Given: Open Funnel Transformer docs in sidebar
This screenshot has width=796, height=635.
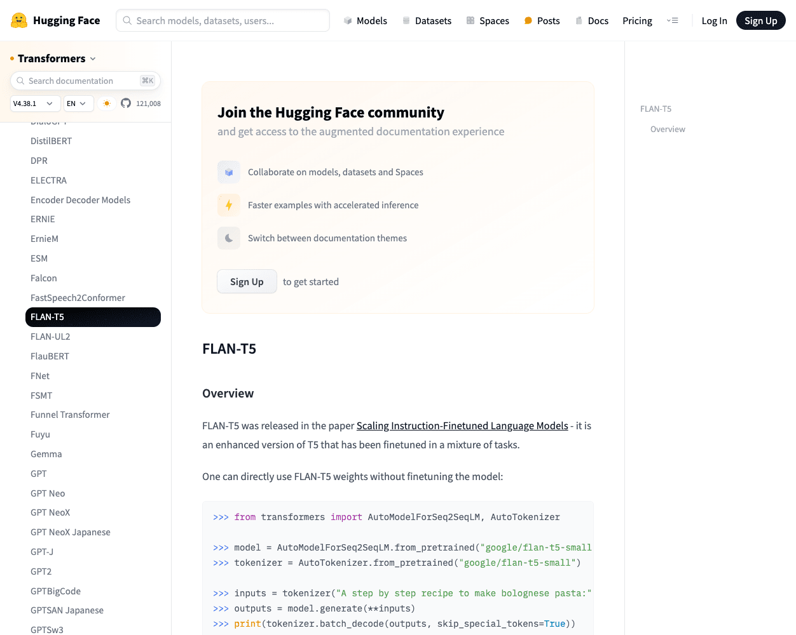Looking at the screenshot, I should [x=70, y=415].
